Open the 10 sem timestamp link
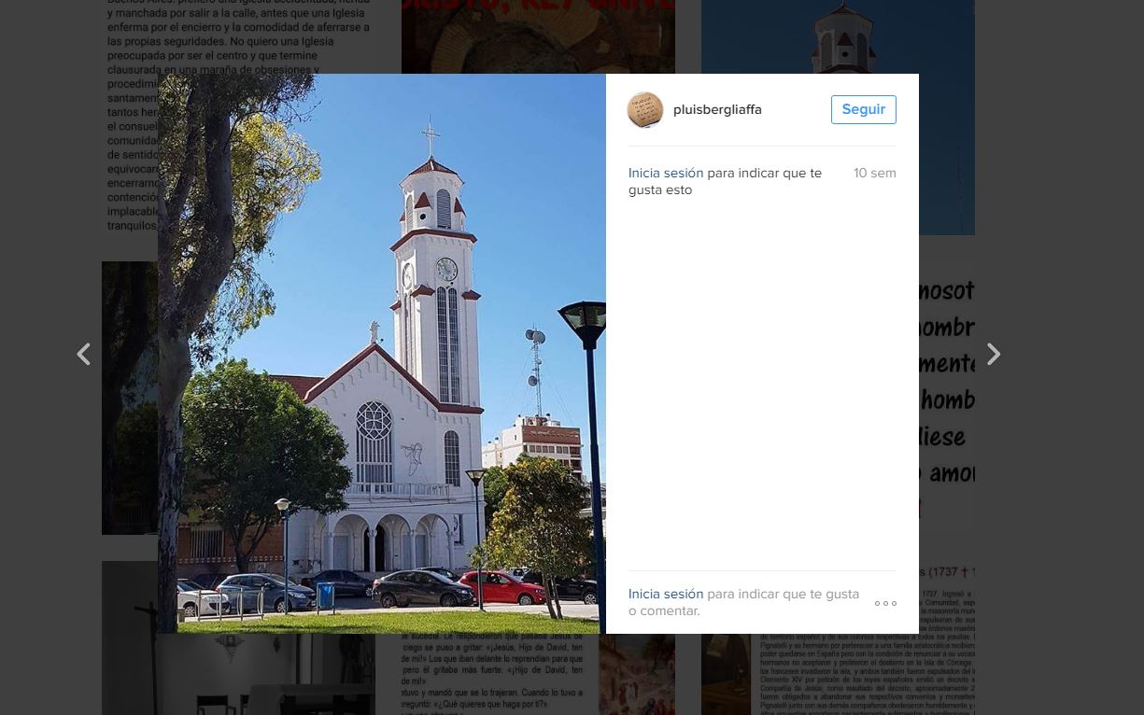Viewport: 1144px width, 715px height. pos(874,173)
